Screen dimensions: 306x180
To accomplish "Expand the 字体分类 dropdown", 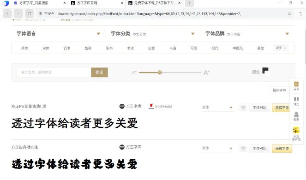I will 193,34.
